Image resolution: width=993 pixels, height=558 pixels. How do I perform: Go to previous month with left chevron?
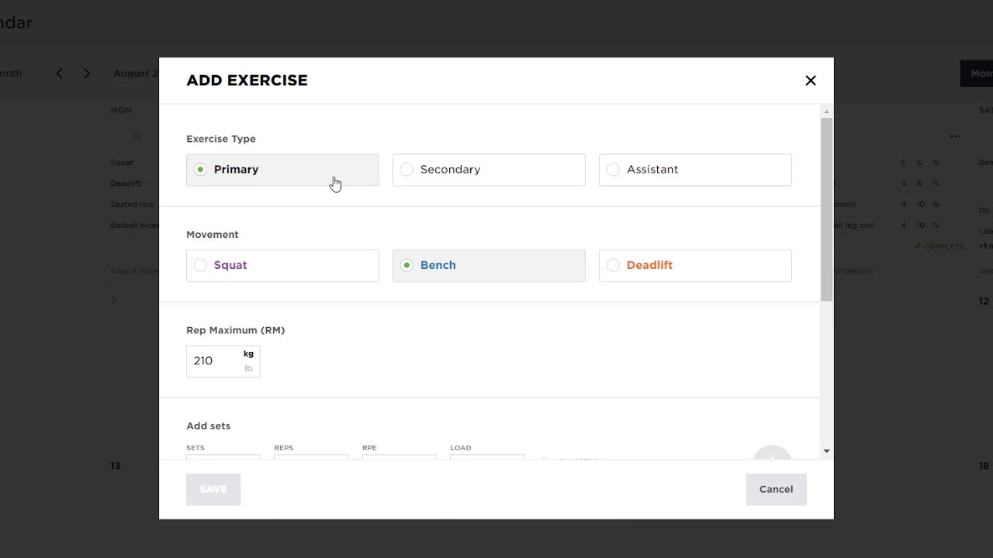pos(60,74)
